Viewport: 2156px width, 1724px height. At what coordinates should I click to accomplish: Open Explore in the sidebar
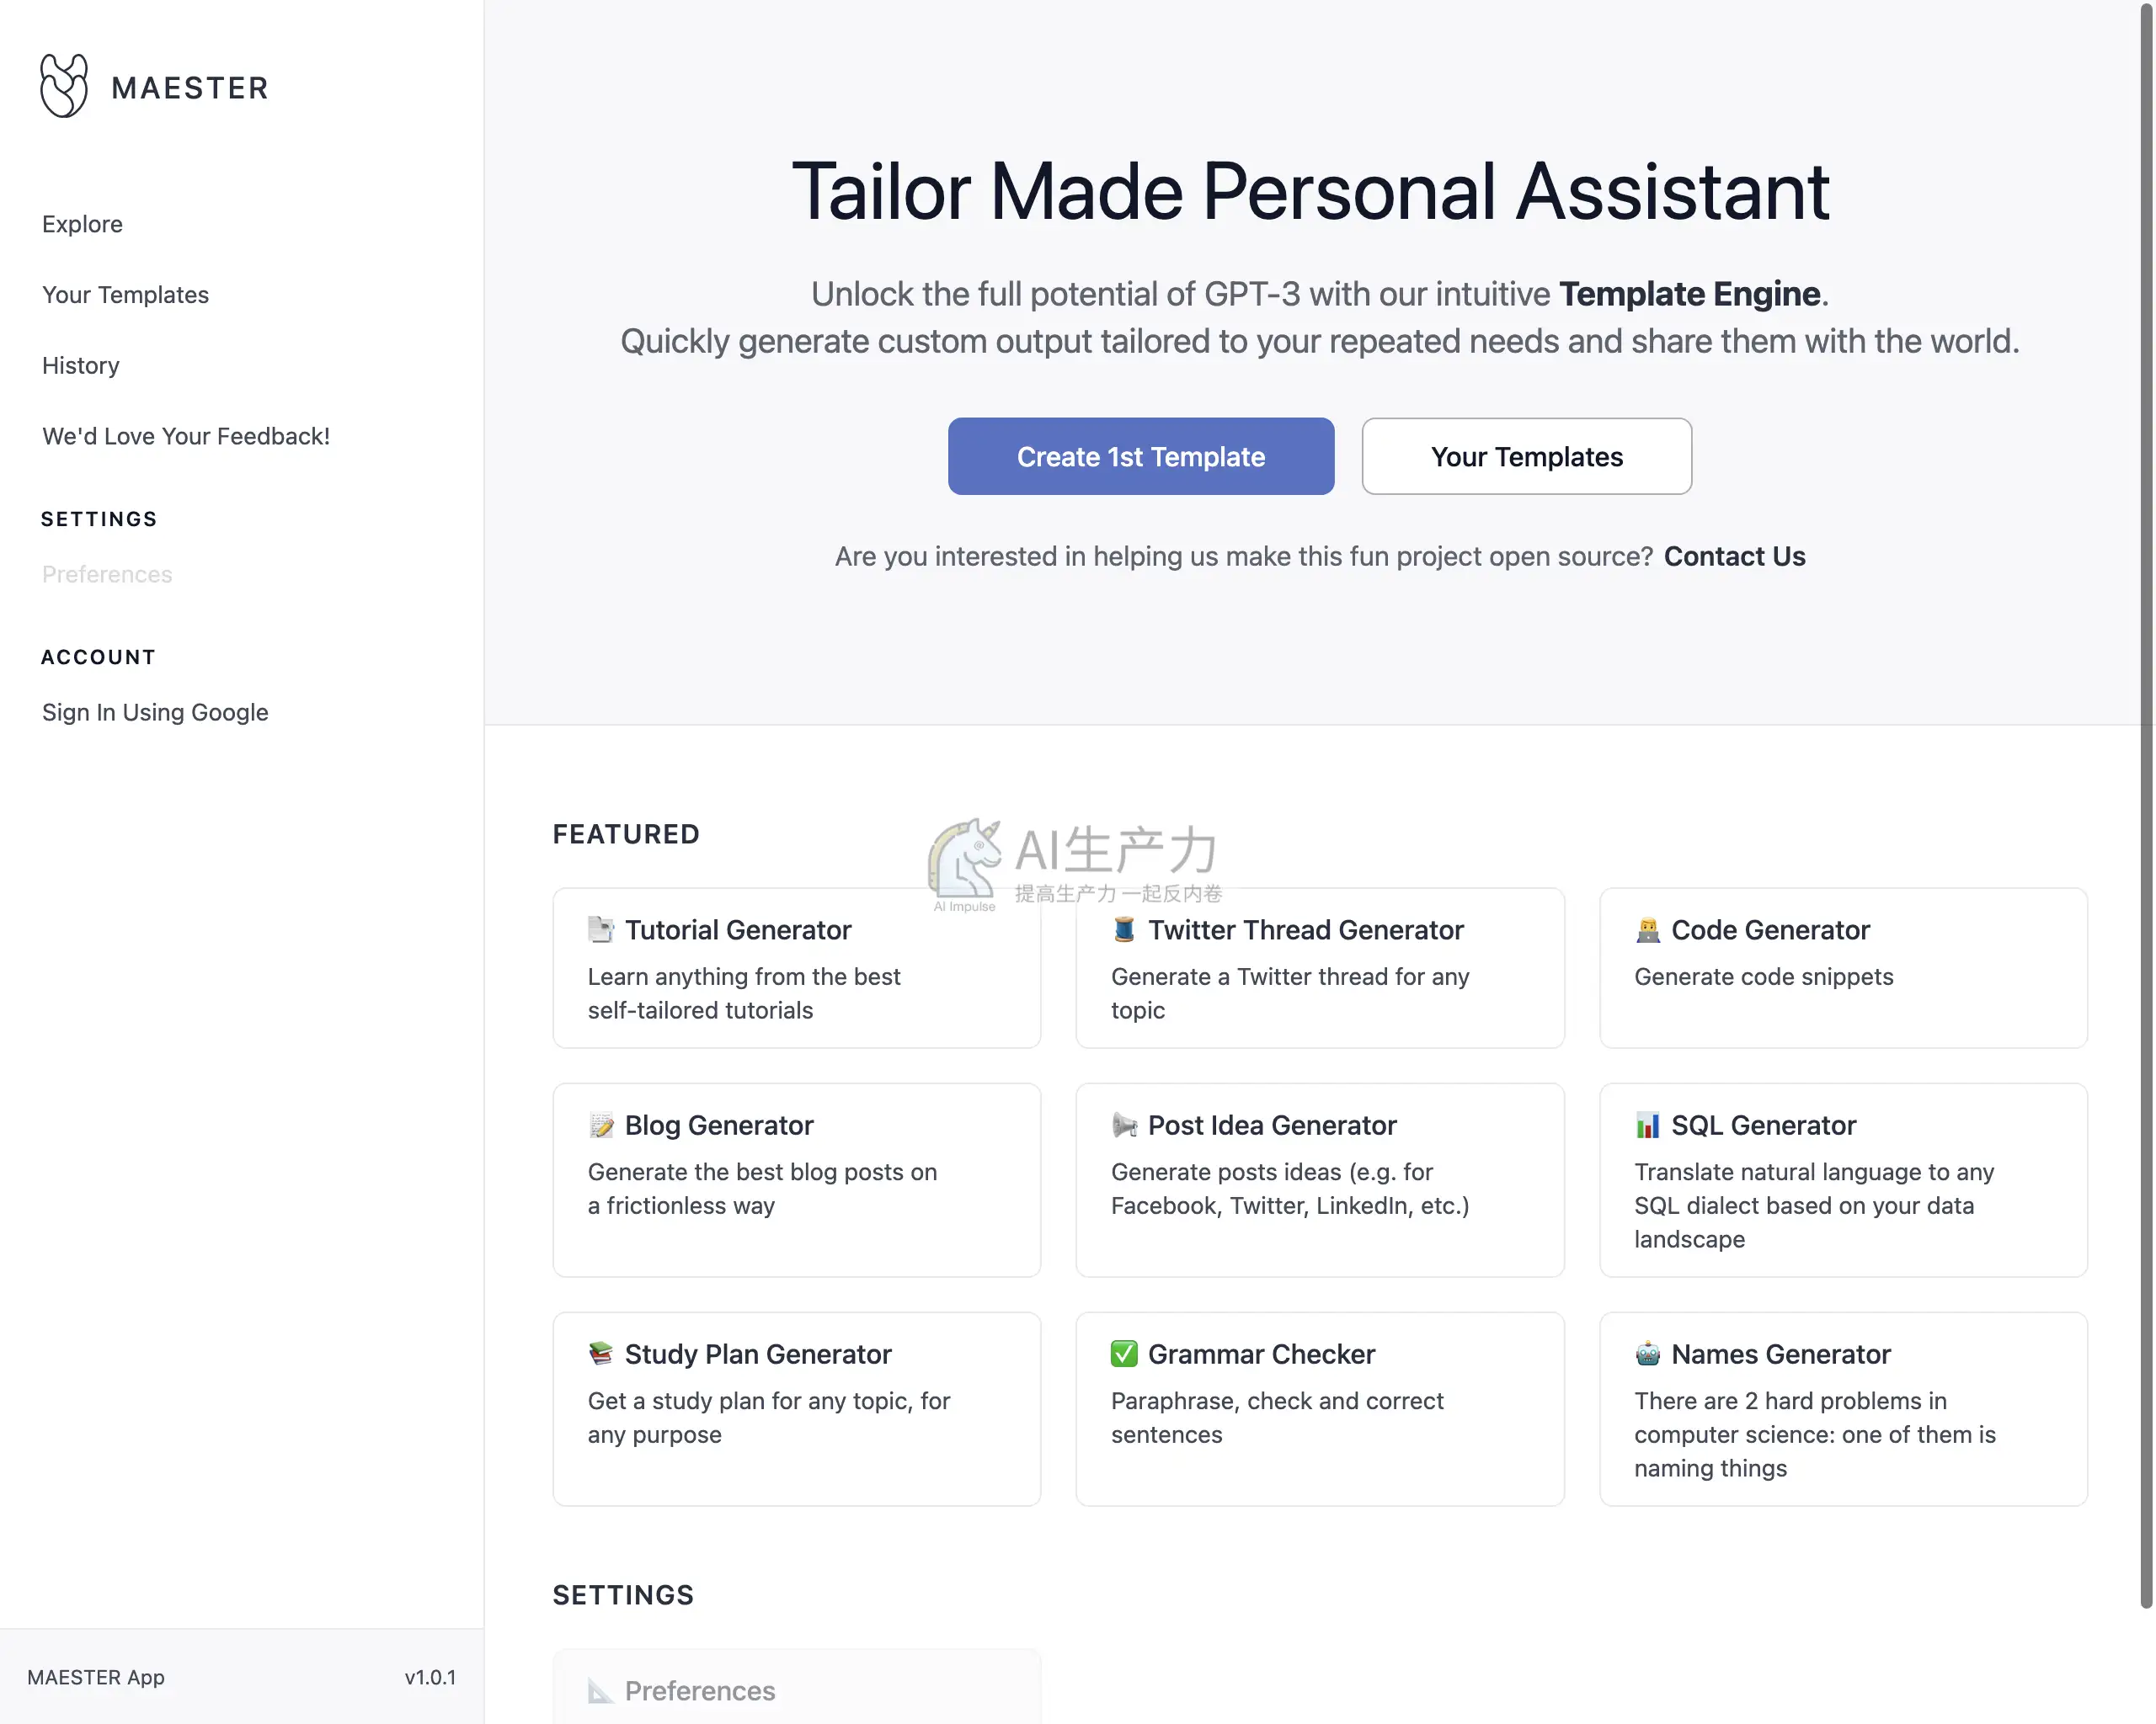82,224
